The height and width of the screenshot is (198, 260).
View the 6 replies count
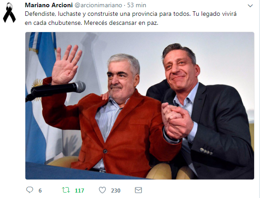[40, 191]
